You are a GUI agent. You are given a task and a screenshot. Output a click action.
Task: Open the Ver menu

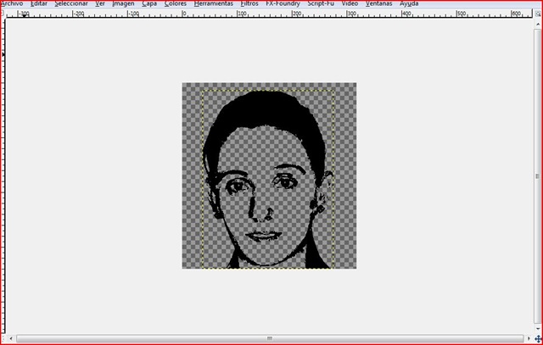click(x=100, y=3)
